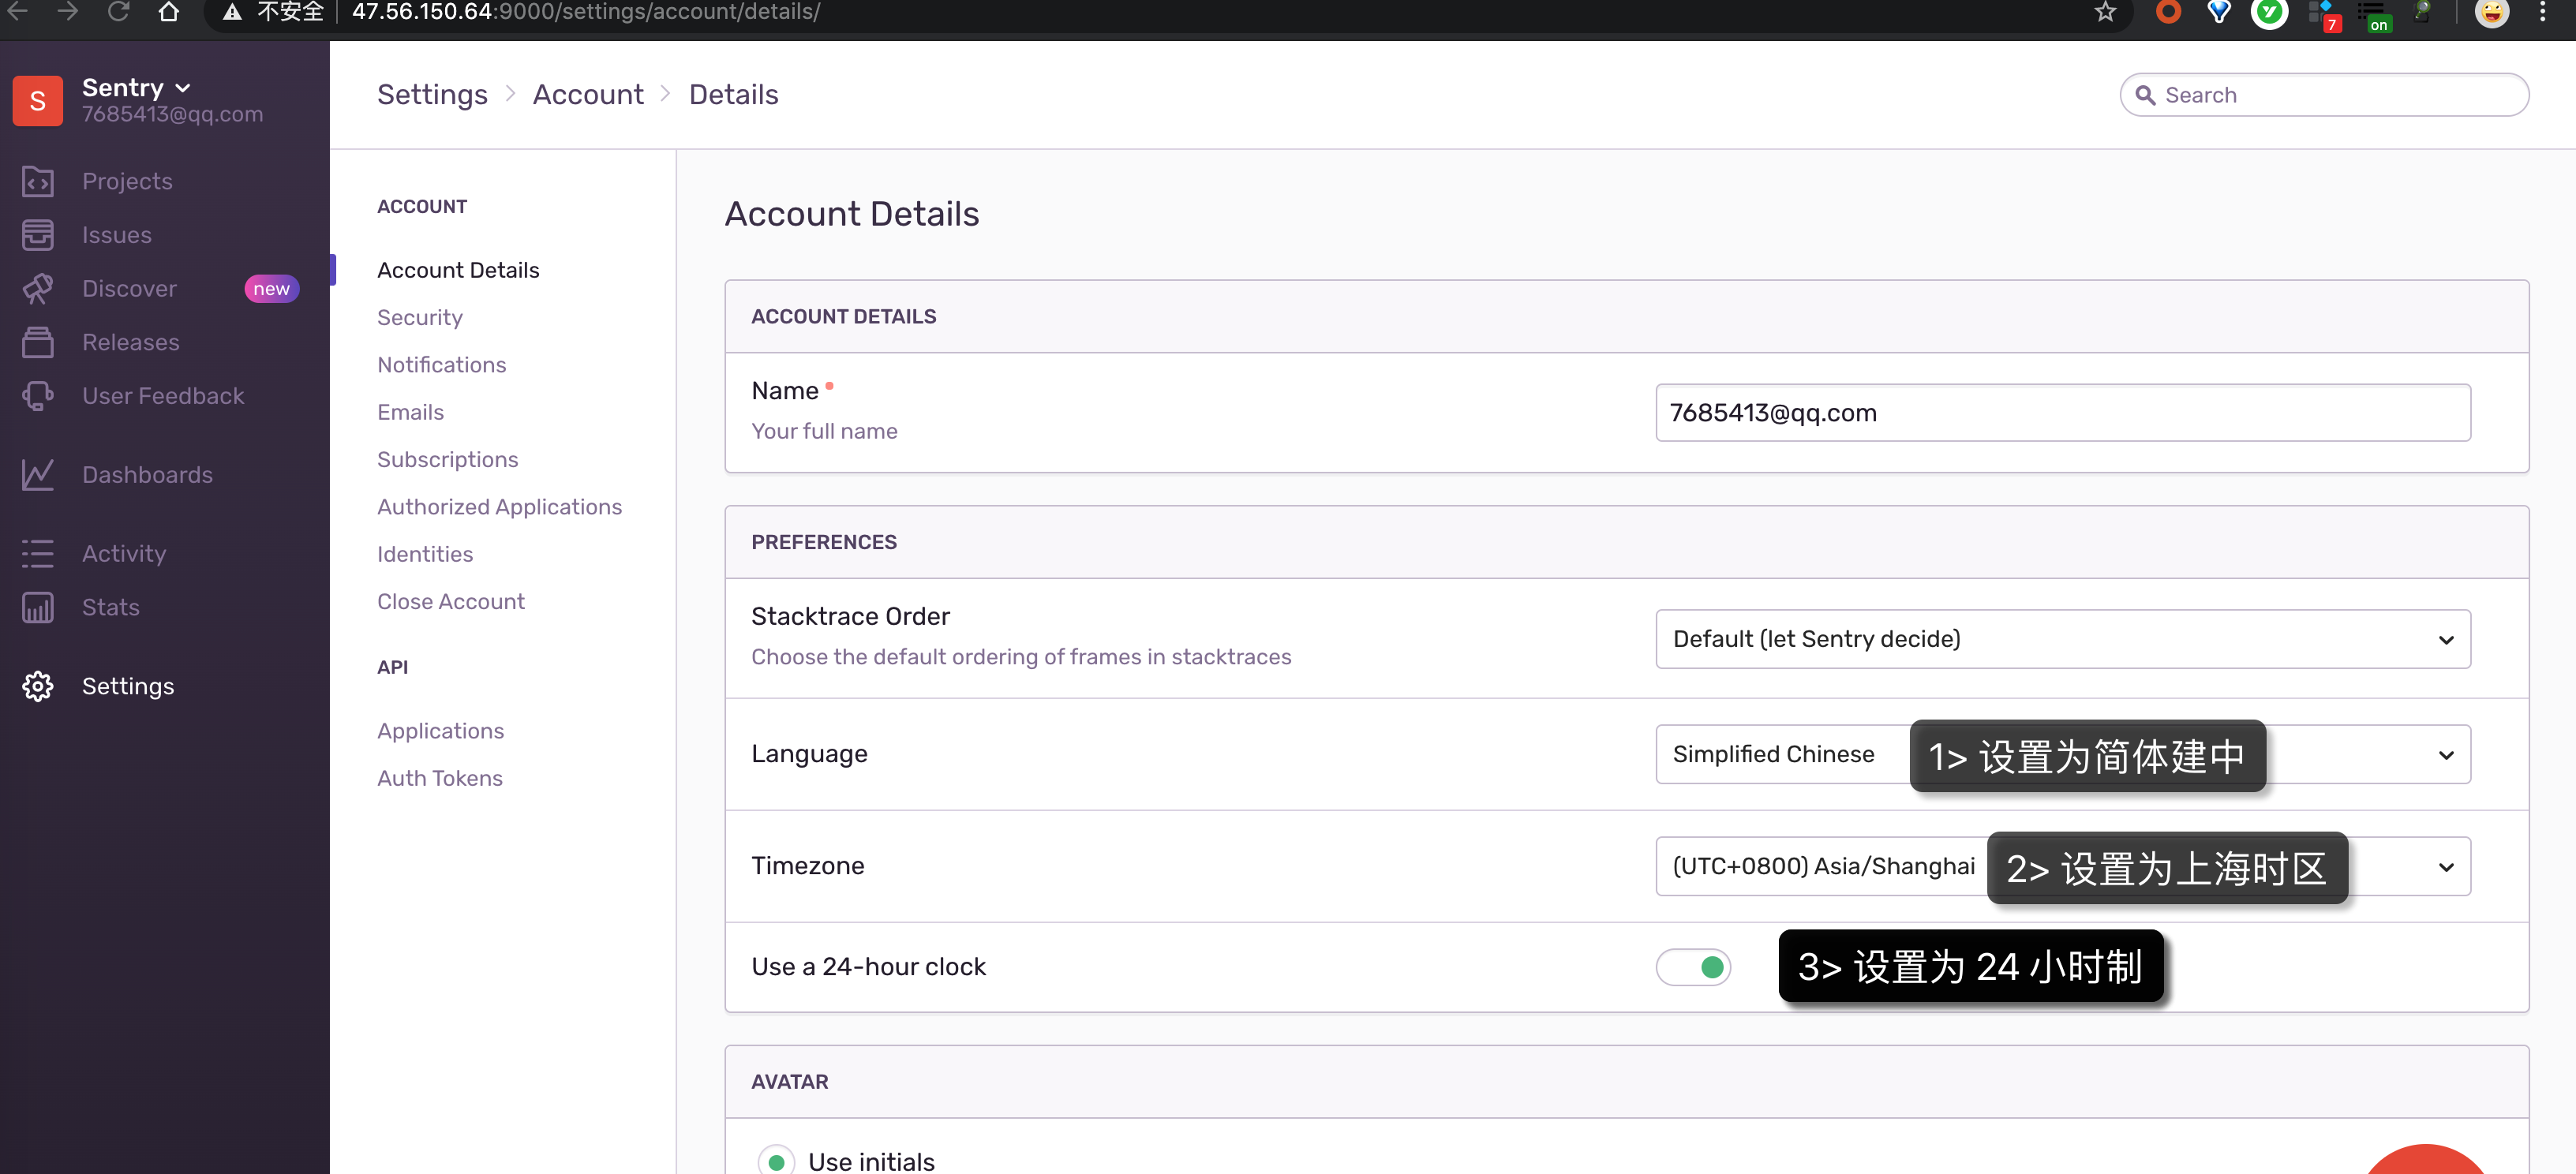Go to Security settings page
The height and width of the screenshot is (1174, 2576).
pos(419,317)
